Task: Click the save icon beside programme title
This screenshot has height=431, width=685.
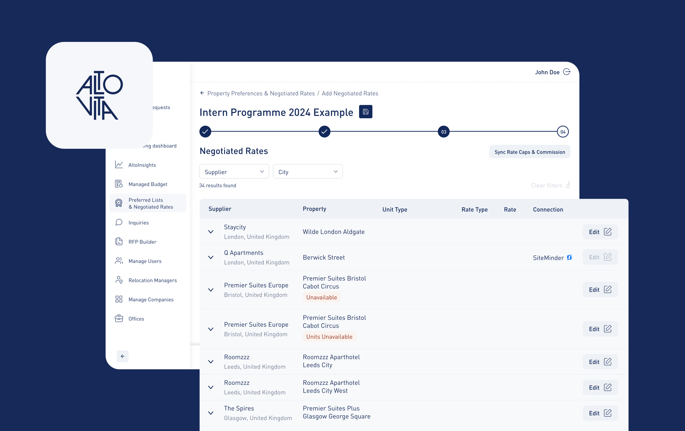Action: 365,112
